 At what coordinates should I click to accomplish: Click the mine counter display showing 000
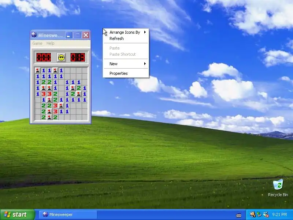tap(44, 58)
